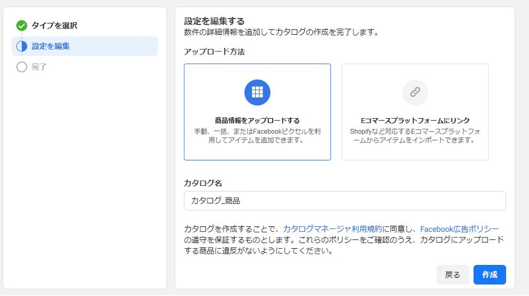Click the Shopify import description text

[414, 136]
